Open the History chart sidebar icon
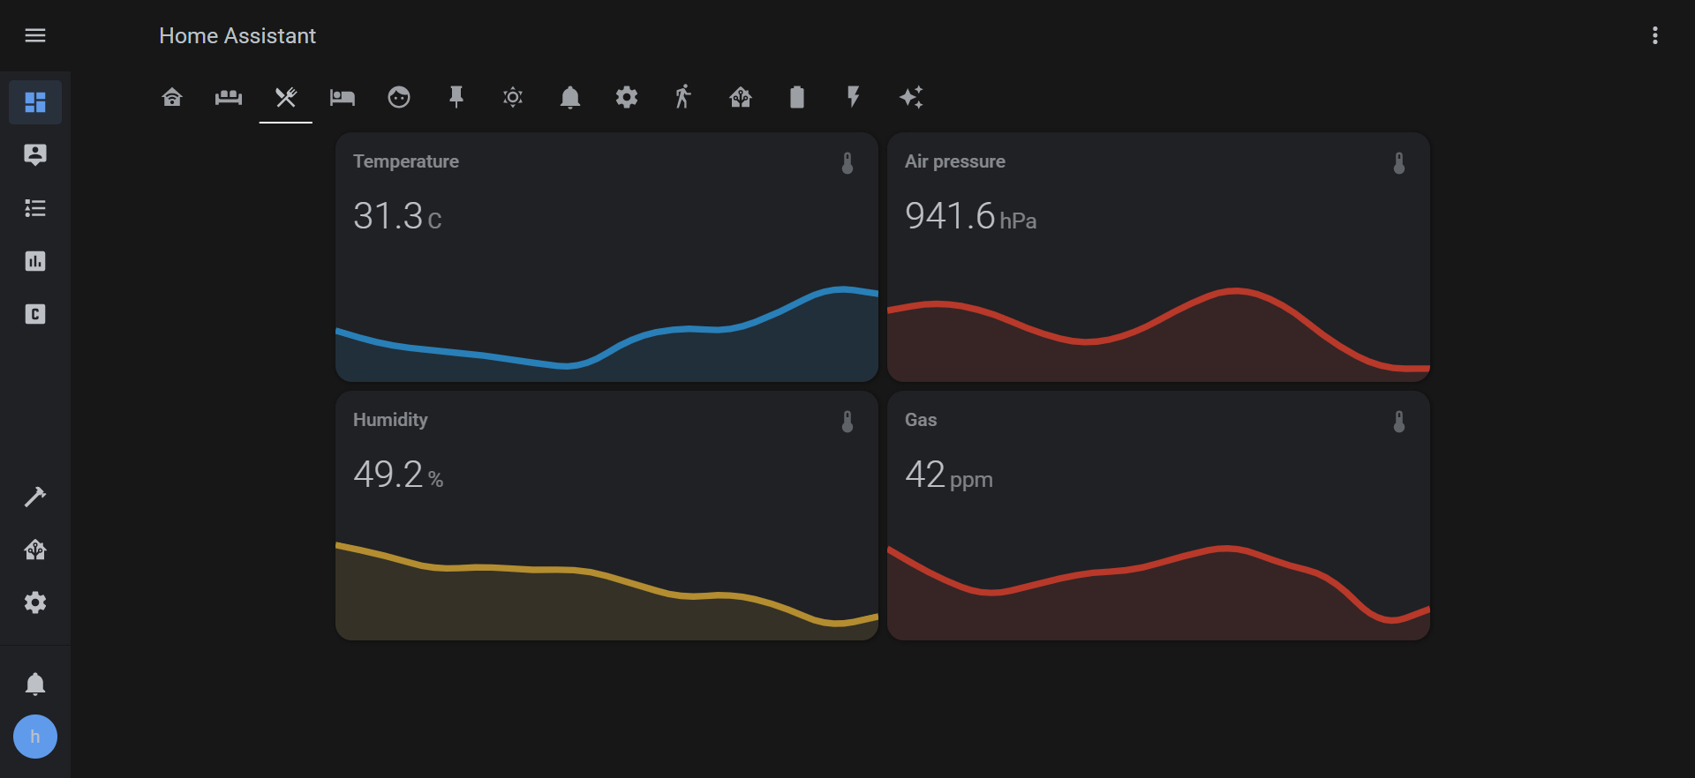 click(x=35, y=261)
